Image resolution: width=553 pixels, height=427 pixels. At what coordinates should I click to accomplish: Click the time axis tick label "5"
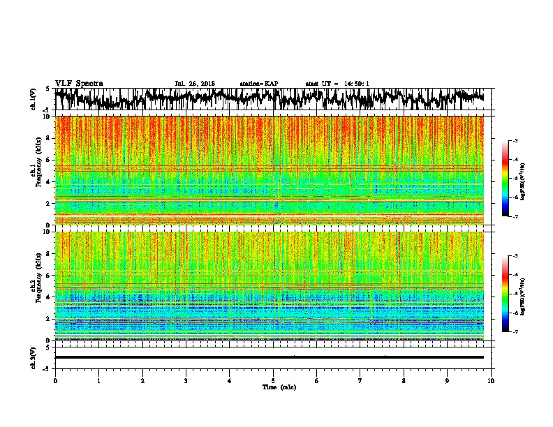273,381
